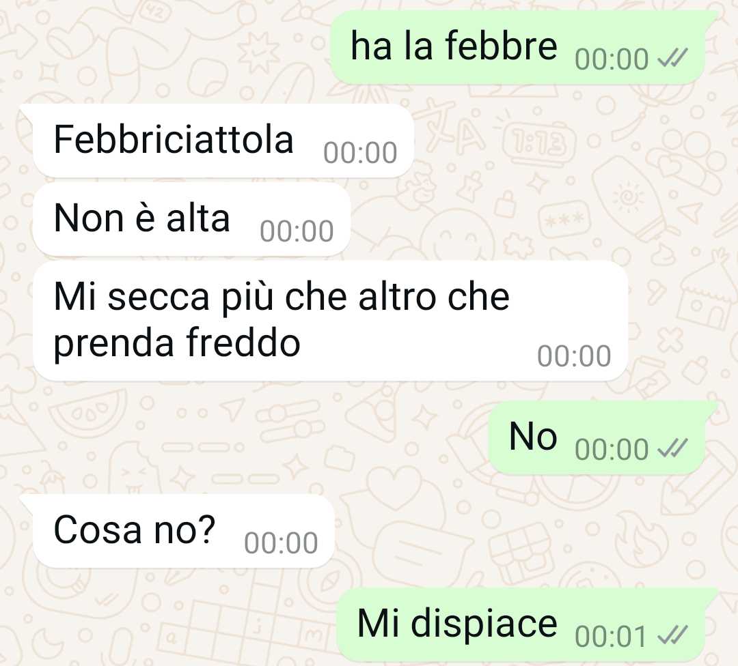Select the 'Cosa no?' message
The image size is (738, 666).
click(178, 531)
